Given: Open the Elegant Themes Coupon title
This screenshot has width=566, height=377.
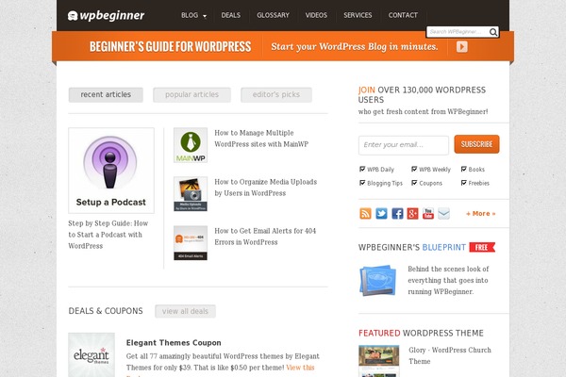Looking at the screenshot, I should click(174, 343).
